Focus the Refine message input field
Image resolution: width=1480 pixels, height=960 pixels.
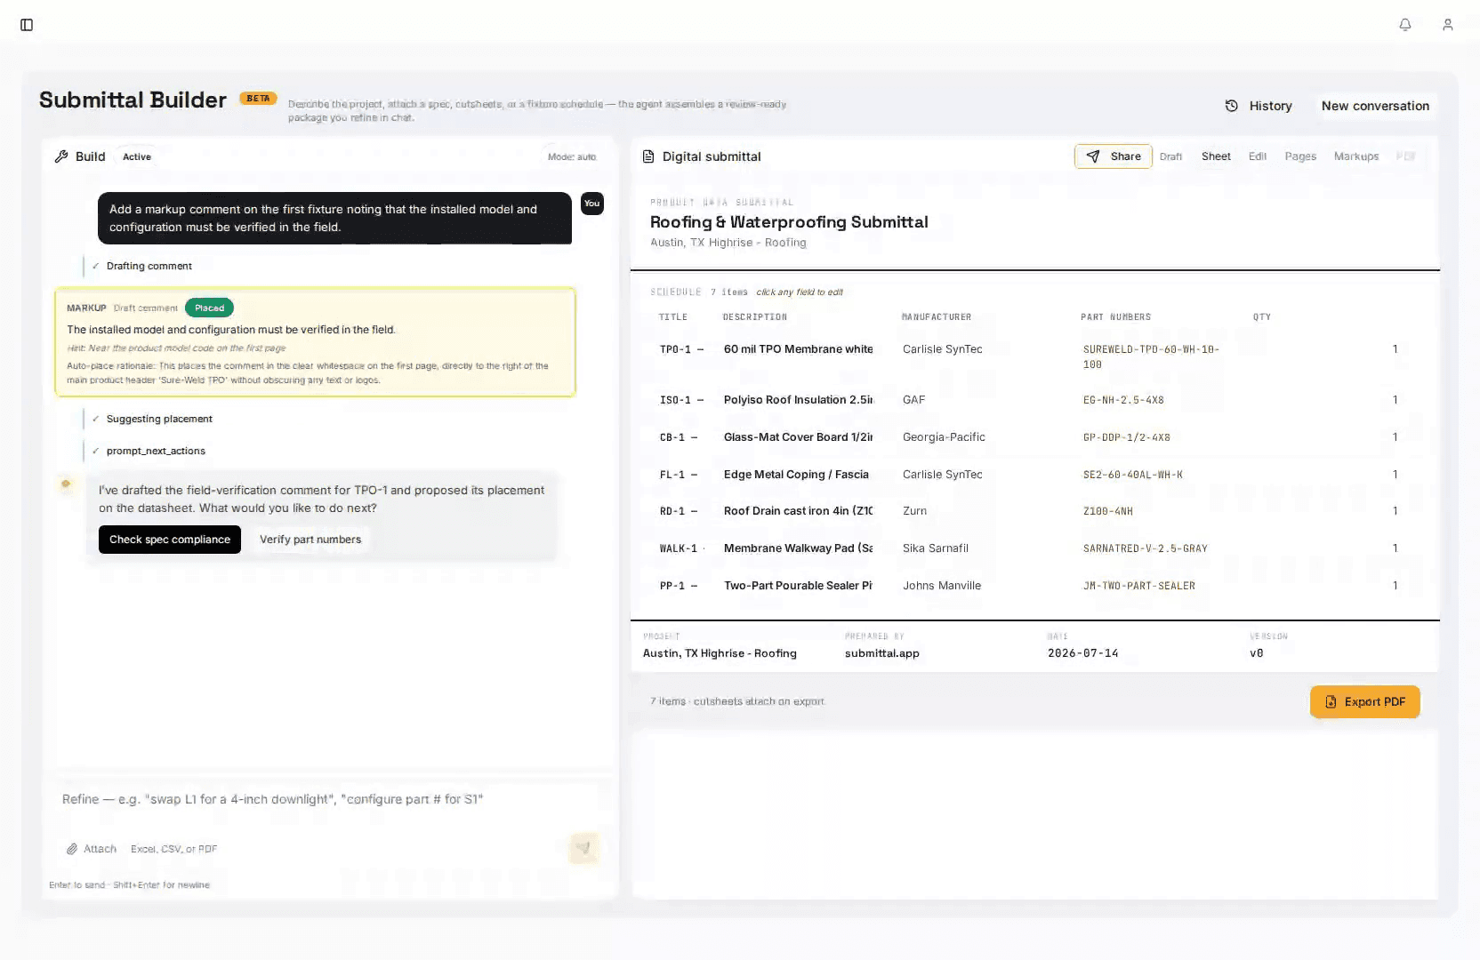(329, 799)
